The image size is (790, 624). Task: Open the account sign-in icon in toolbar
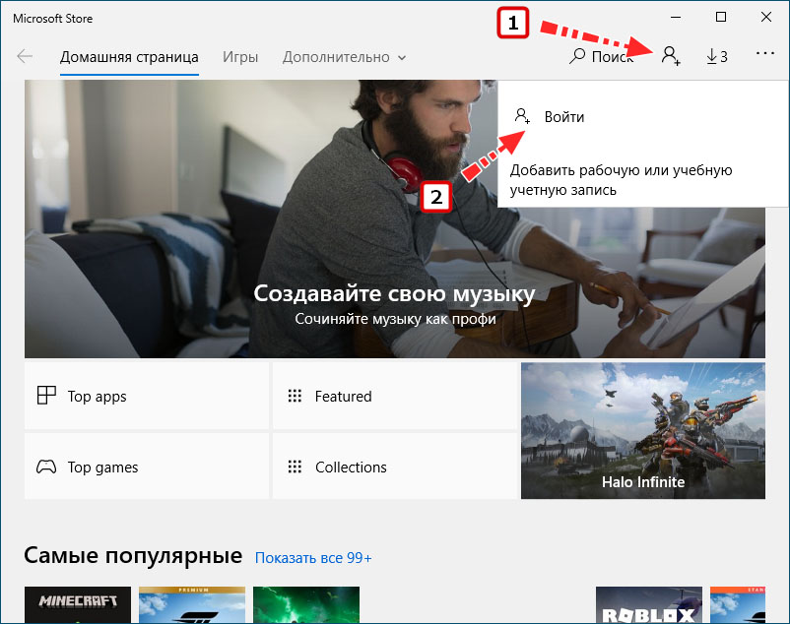tap(671, 56)
